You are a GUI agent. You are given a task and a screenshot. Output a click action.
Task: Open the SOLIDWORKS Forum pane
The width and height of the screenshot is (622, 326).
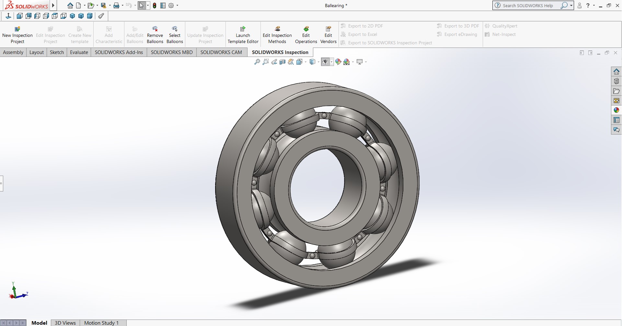(616, 130)
